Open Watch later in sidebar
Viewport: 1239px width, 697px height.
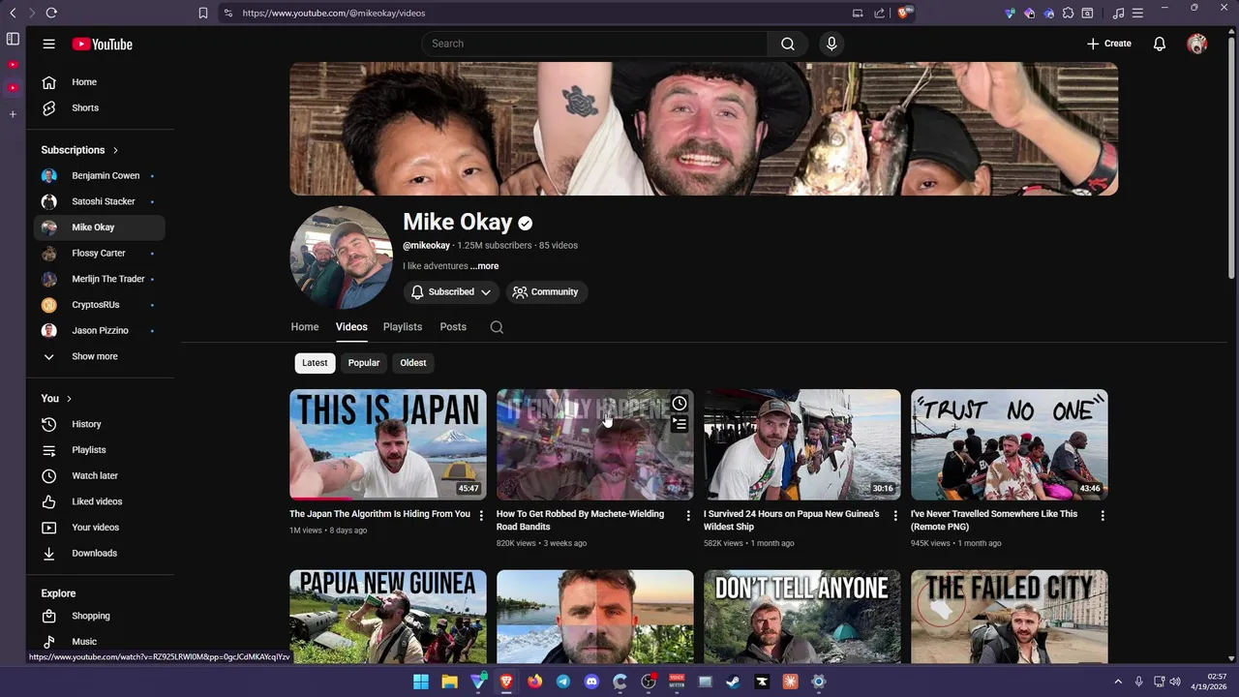coord(100,475)
